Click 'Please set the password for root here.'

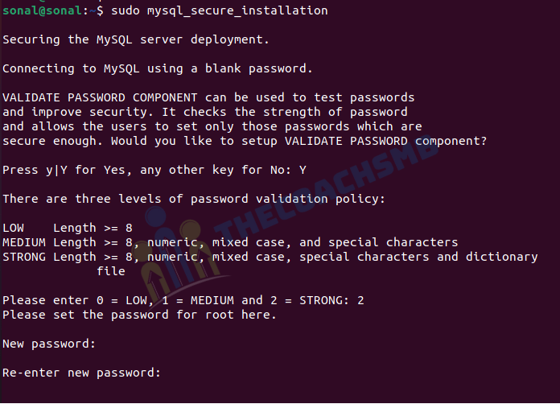pyautogui.click(x=139, y=315)
